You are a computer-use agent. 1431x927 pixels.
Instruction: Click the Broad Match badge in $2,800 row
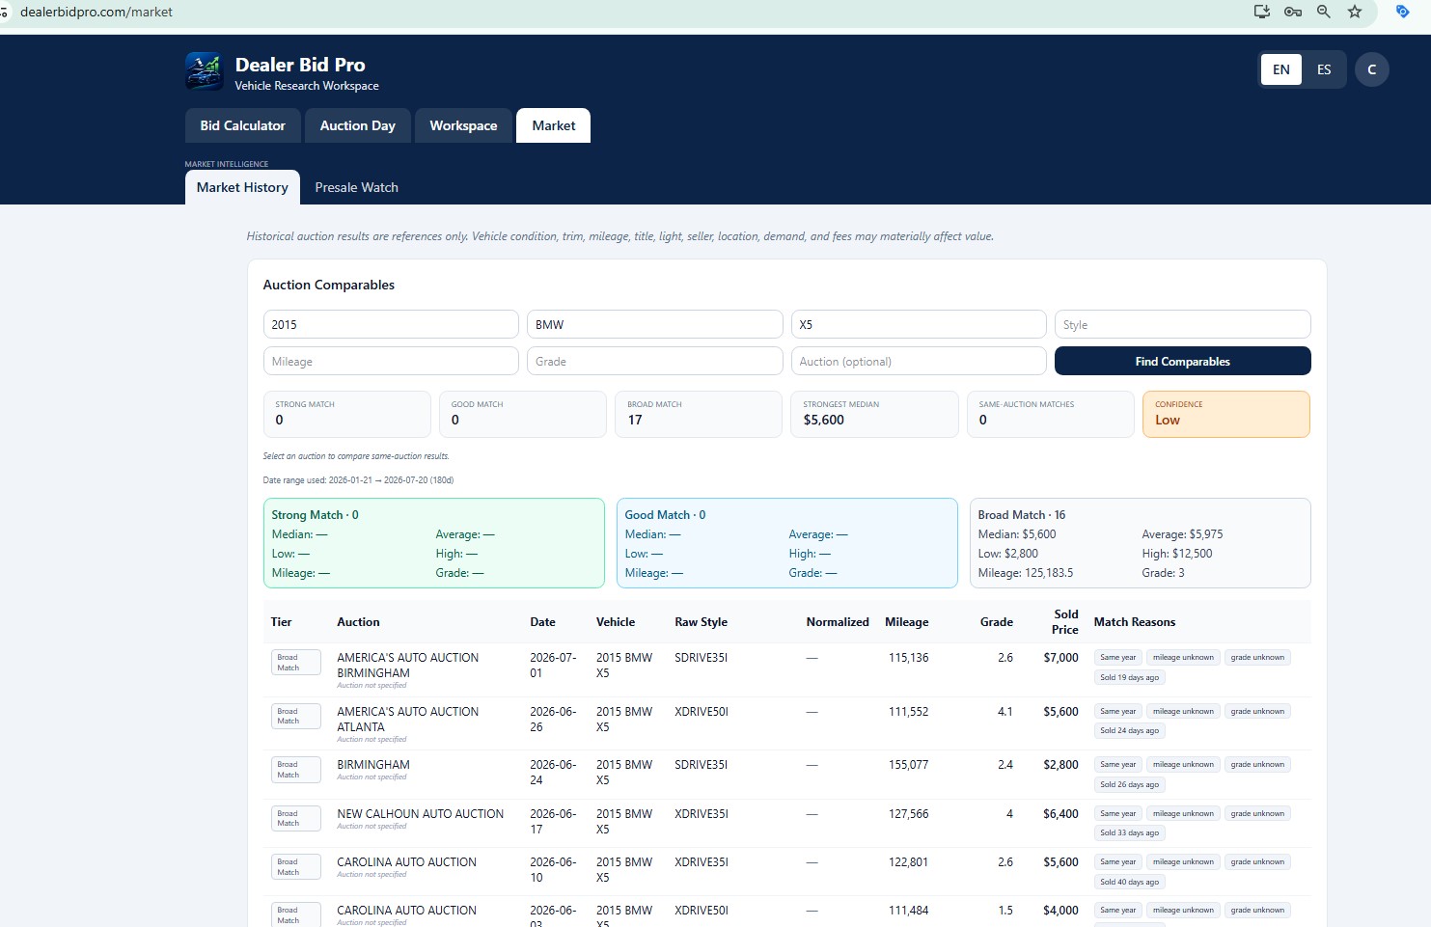[296, 770]
